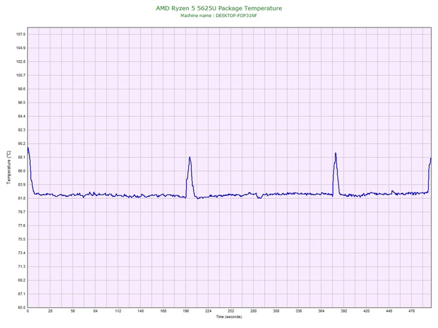Click the 92.3 temperature axis label
The height and width of the screenshot is (328, 438).
pyautogui.click(x=21, y=130)
